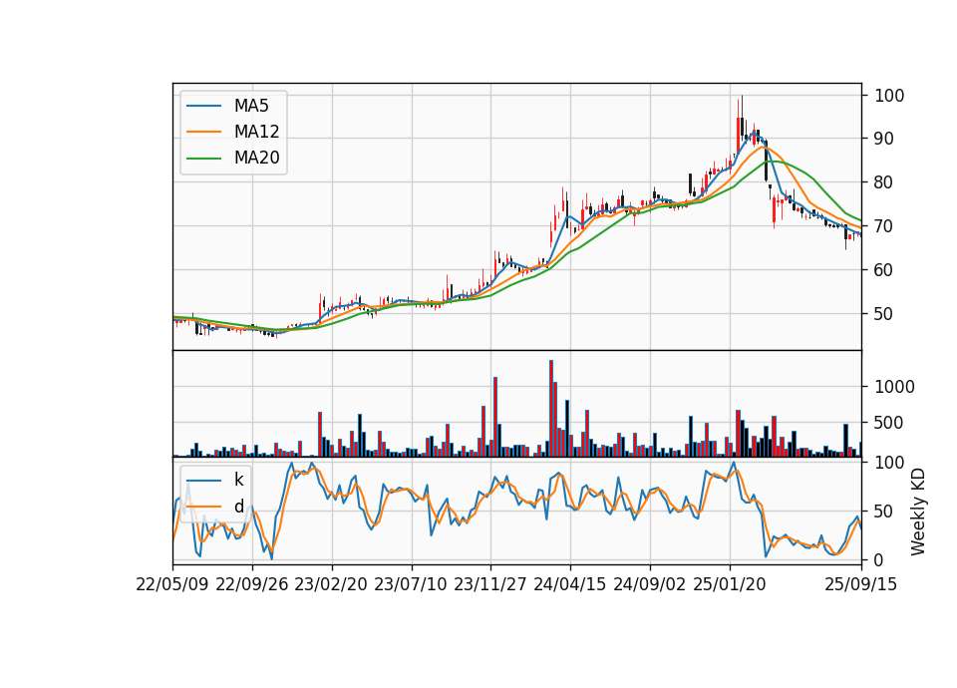Click the k legend label

pos(238,480)
